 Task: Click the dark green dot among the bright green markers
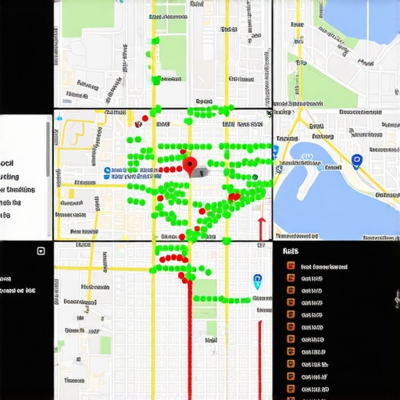coord(255,177)
